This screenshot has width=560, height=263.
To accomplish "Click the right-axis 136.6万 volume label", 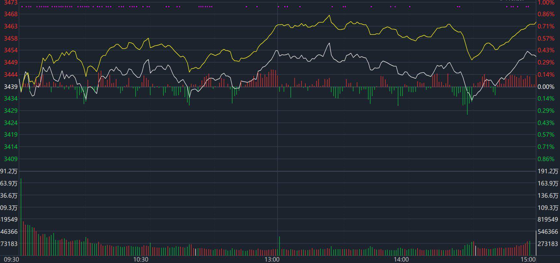I will pos(548,196).
